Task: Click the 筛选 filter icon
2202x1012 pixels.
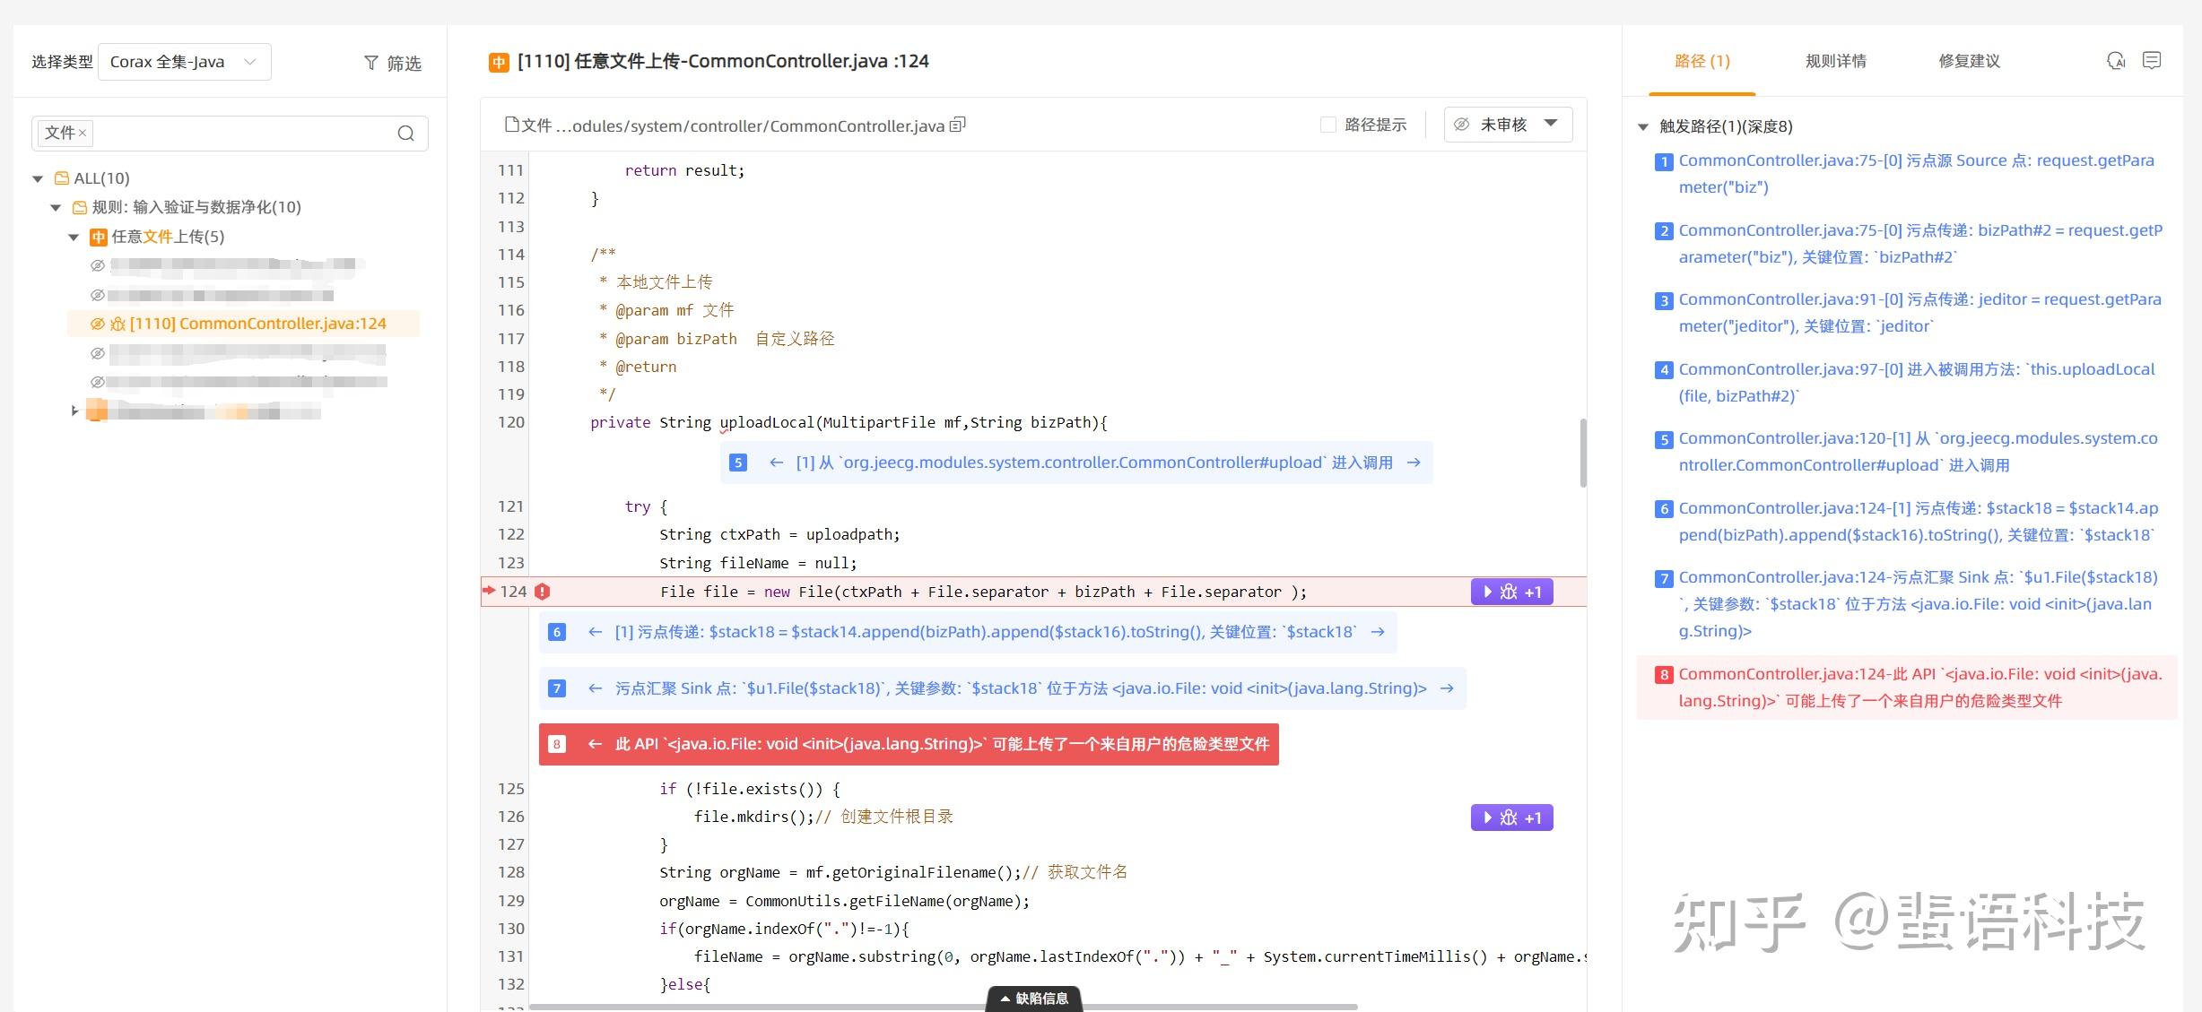Action: click(371, 62)
